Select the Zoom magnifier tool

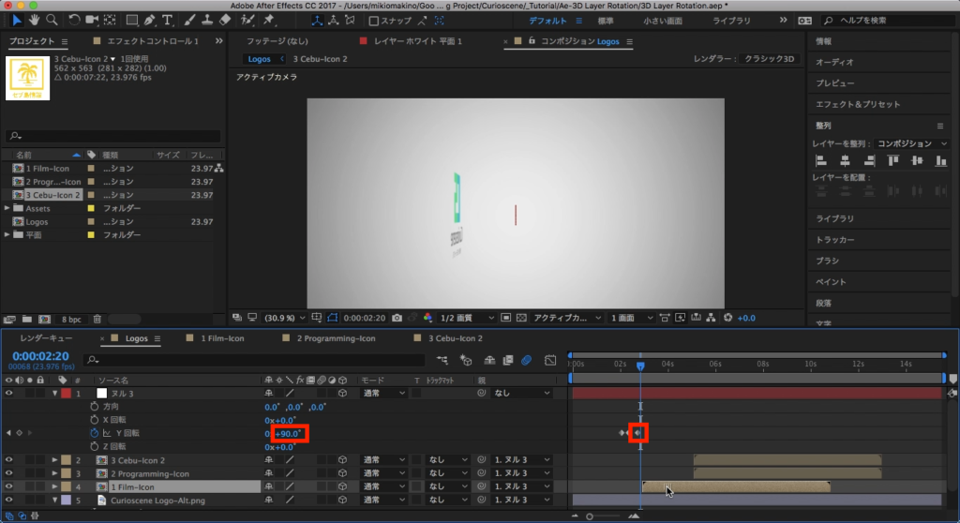point(52,20)
